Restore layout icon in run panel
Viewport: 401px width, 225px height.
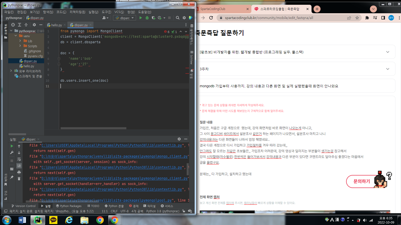click(12, 169)
